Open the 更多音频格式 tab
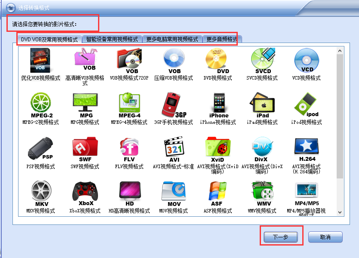 click(222, 40)
